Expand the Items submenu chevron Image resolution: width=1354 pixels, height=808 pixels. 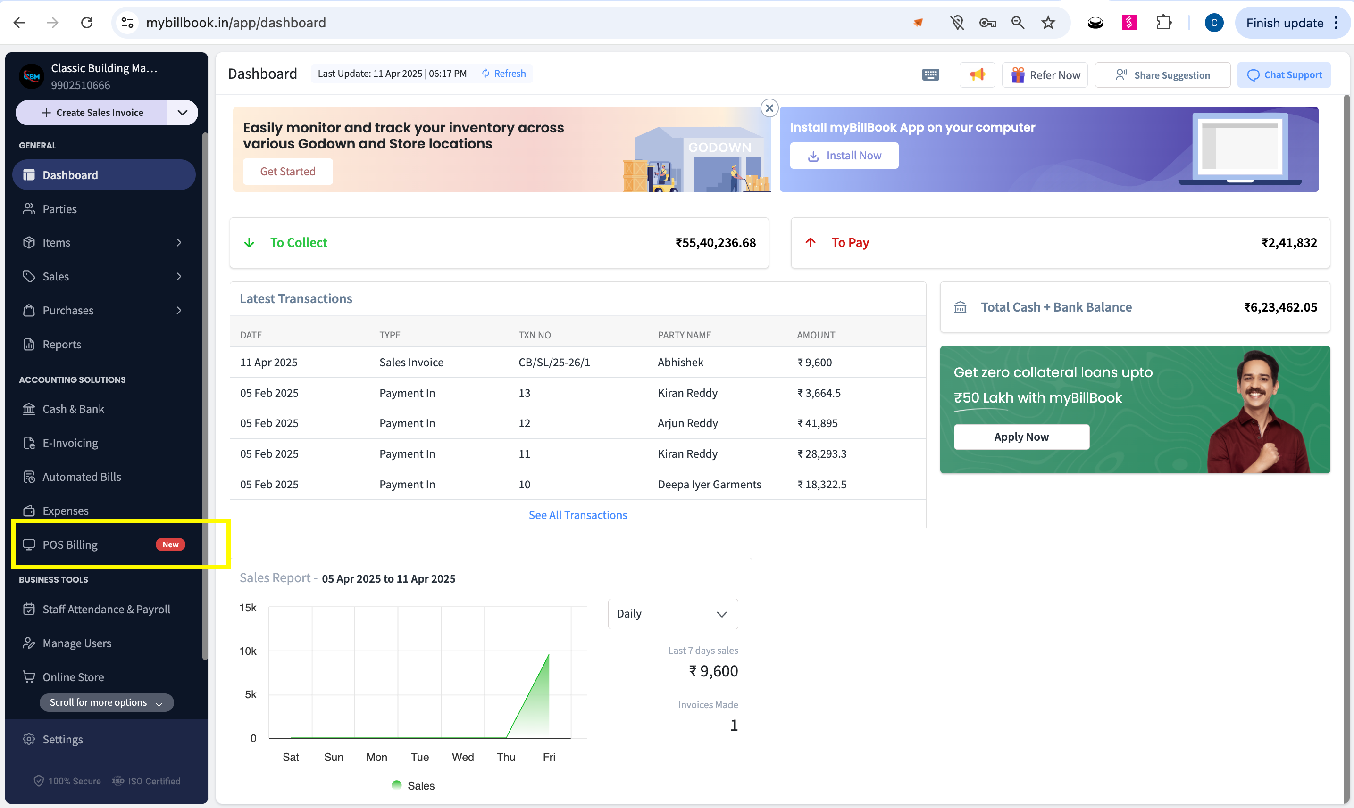pos(179,243)
